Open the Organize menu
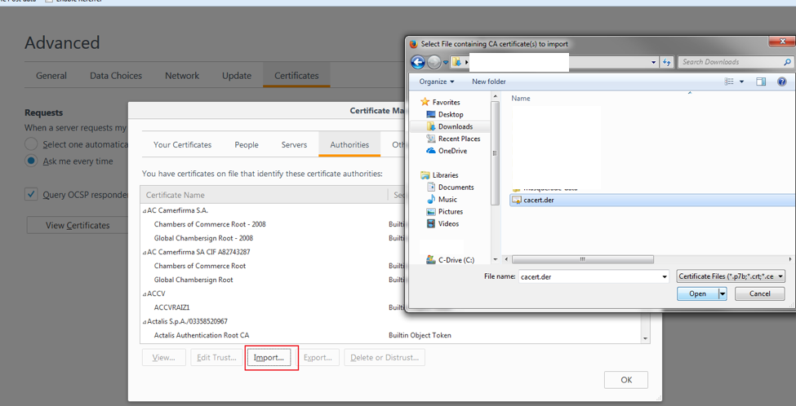Screen dimensions: 796x406 coord(437,81)
